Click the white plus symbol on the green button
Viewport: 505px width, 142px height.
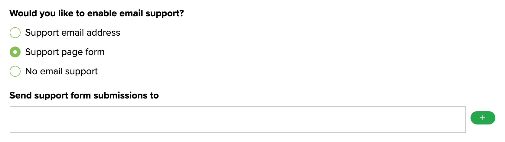point(483,118)
